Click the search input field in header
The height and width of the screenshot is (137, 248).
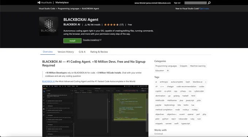pyautogui.click(x=195, y=3)
